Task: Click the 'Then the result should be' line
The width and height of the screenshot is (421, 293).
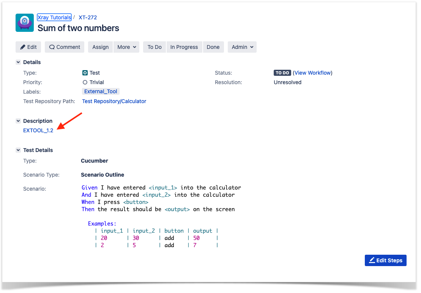Action: coord(158,209)
